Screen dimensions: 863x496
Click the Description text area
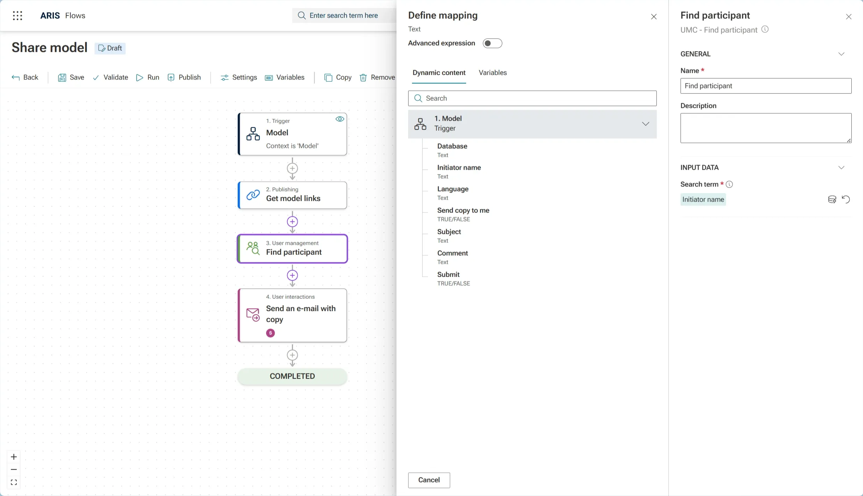pyautogui.click(x=765, y=128)
